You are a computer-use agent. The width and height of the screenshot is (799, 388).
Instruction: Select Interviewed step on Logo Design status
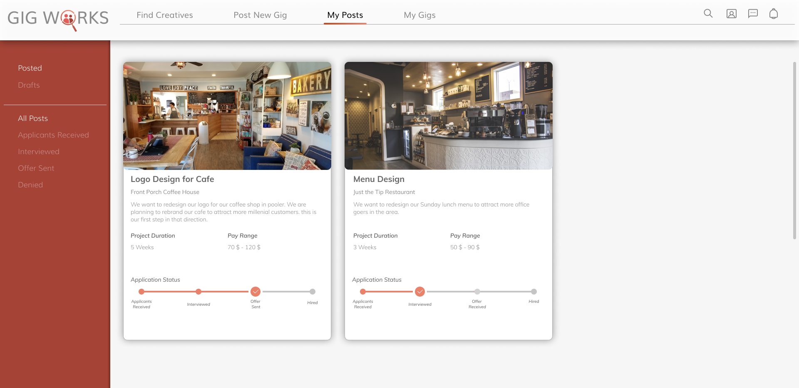tap(199, 292)
